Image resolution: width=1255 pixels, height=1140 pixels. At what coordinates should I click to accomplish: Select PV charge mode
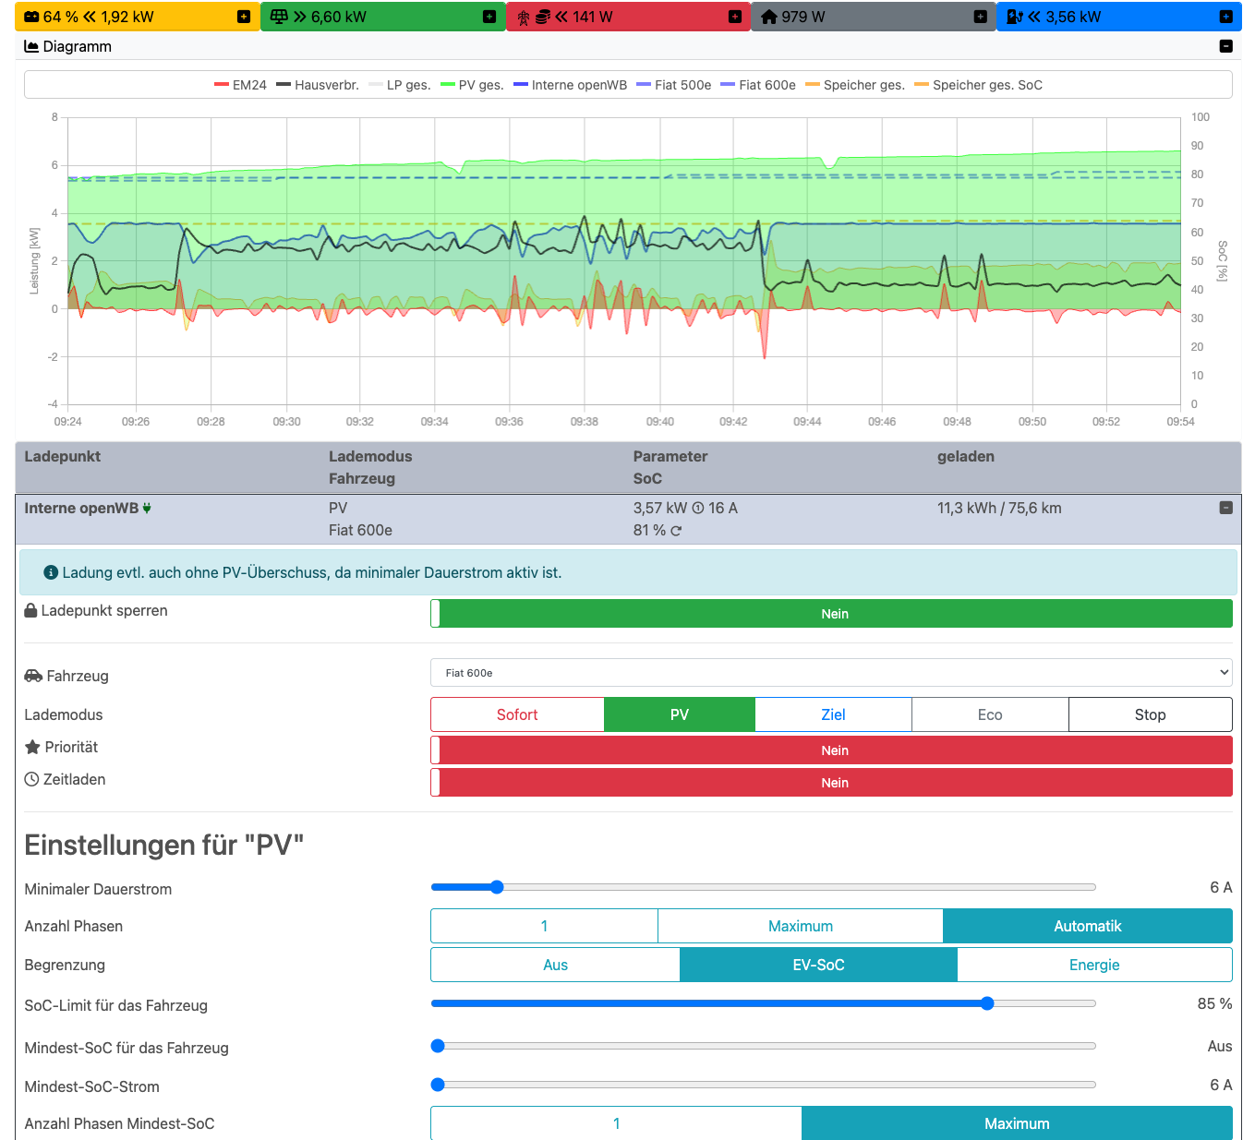pos(680,714)
